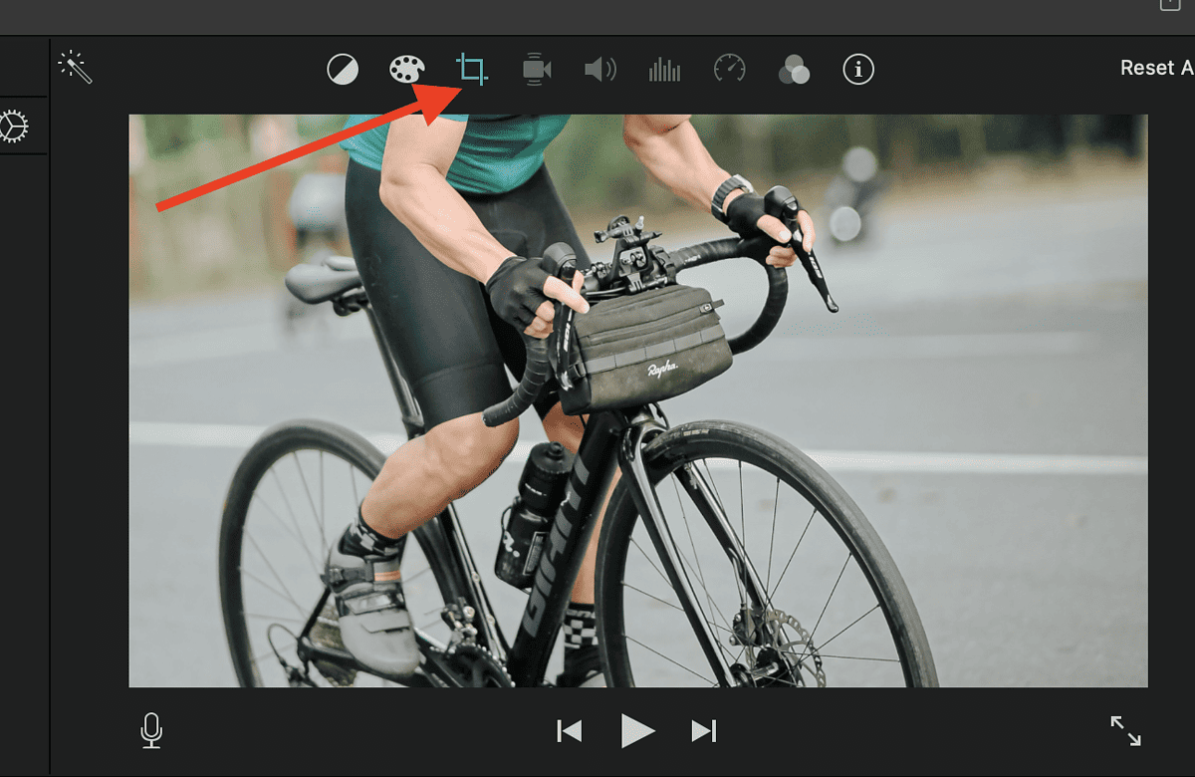Open clip filter and audio effects
The image size is (1195, 777).
[x=794, y=69]
